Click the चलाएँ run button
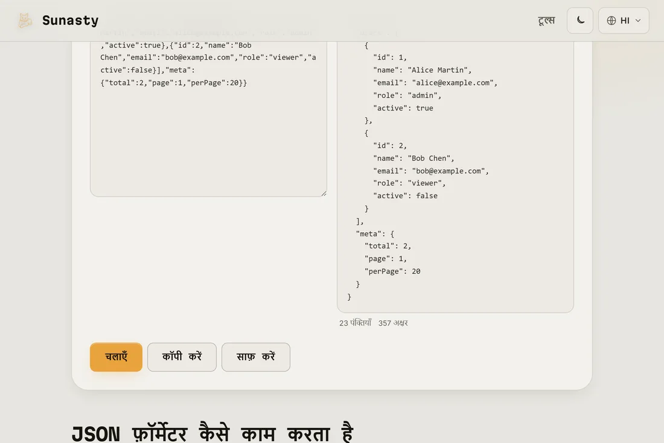Screen dimensions: 664x443 pyautogui.click(x=116, y=357)
